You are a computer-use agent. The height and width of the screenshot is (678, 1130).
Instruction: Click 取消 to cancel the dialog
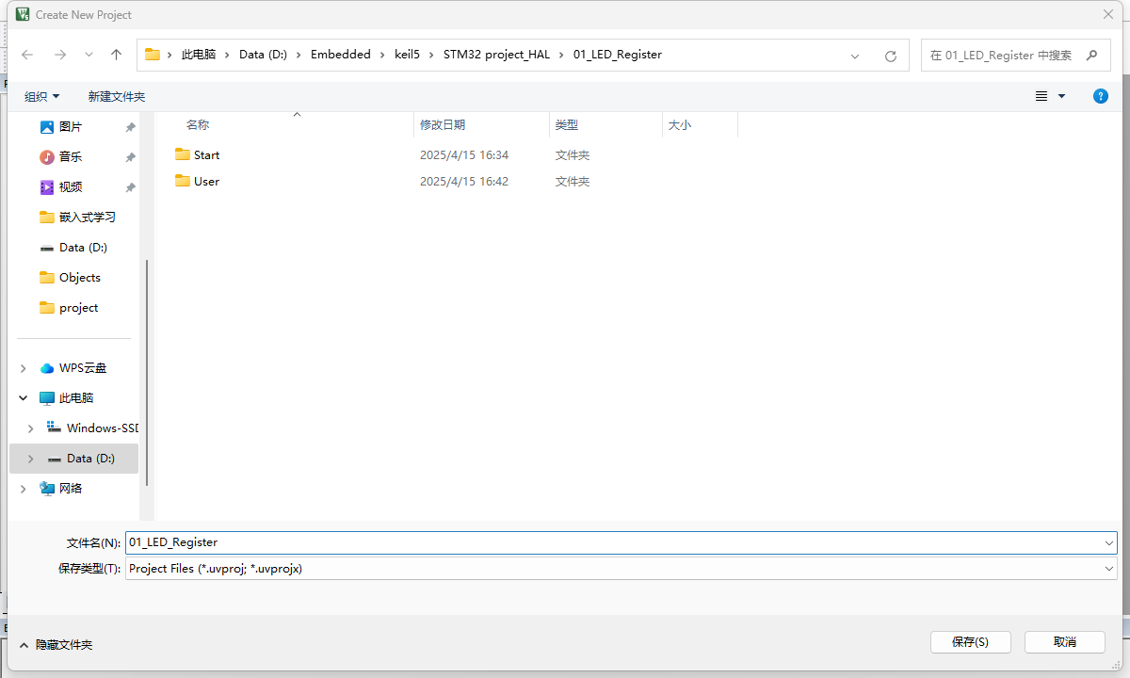(x=1065, y=641)
